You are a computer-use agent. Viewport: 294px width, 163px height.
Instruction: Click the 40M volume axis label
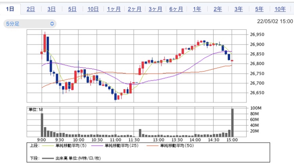click(254, 125)
